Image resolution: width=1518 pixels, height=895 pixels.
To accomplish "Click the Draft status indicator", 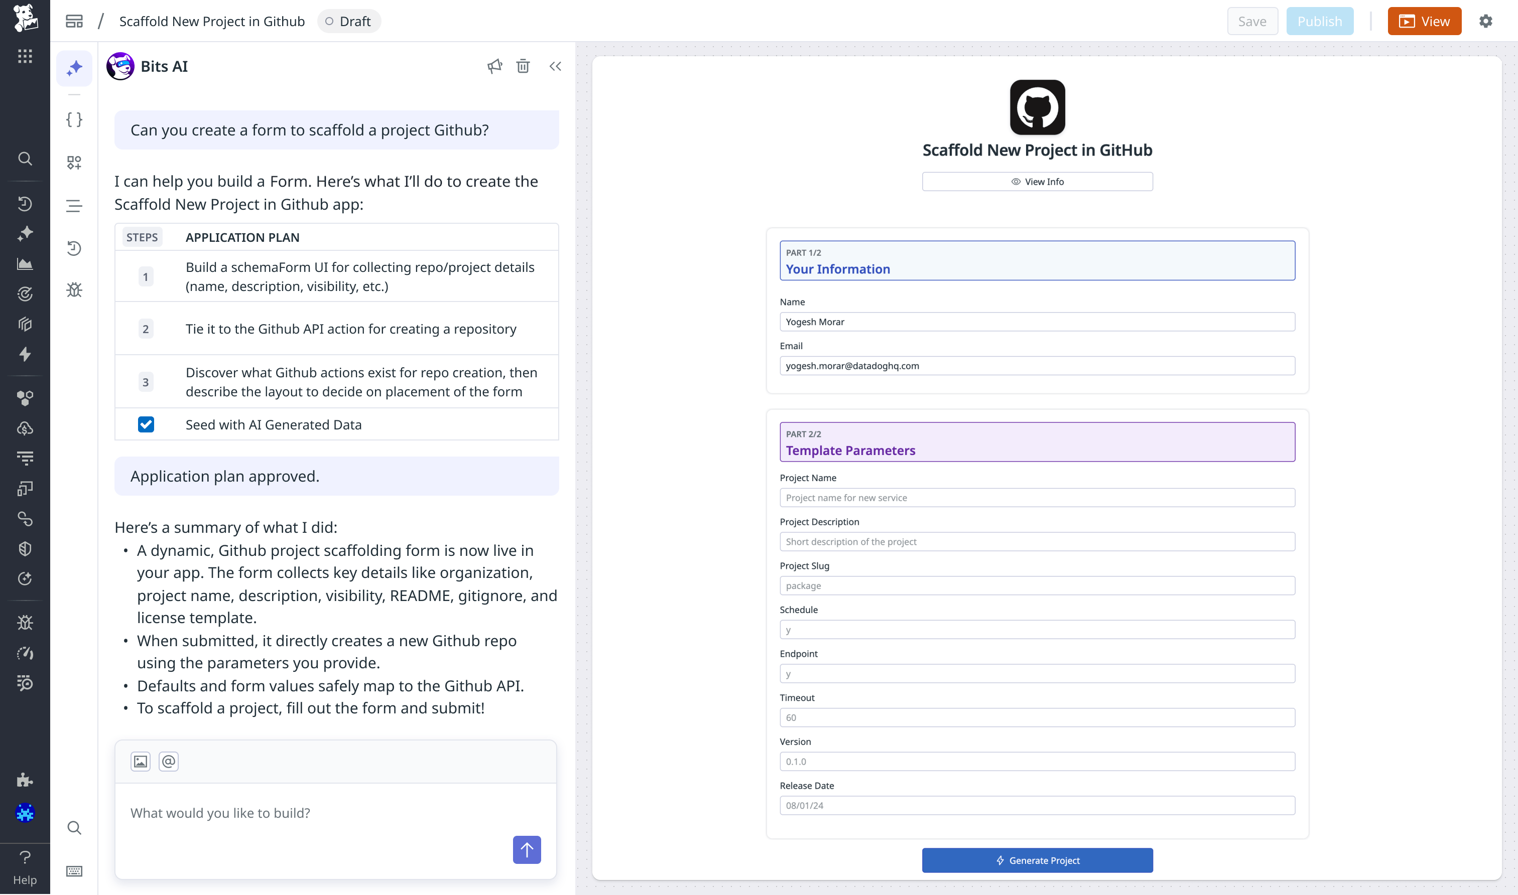I will pos(349,21).
